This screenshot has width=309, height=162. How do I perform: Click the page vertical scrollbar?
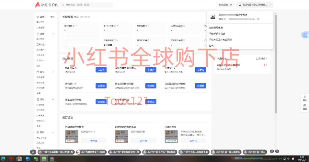point(276,65)
